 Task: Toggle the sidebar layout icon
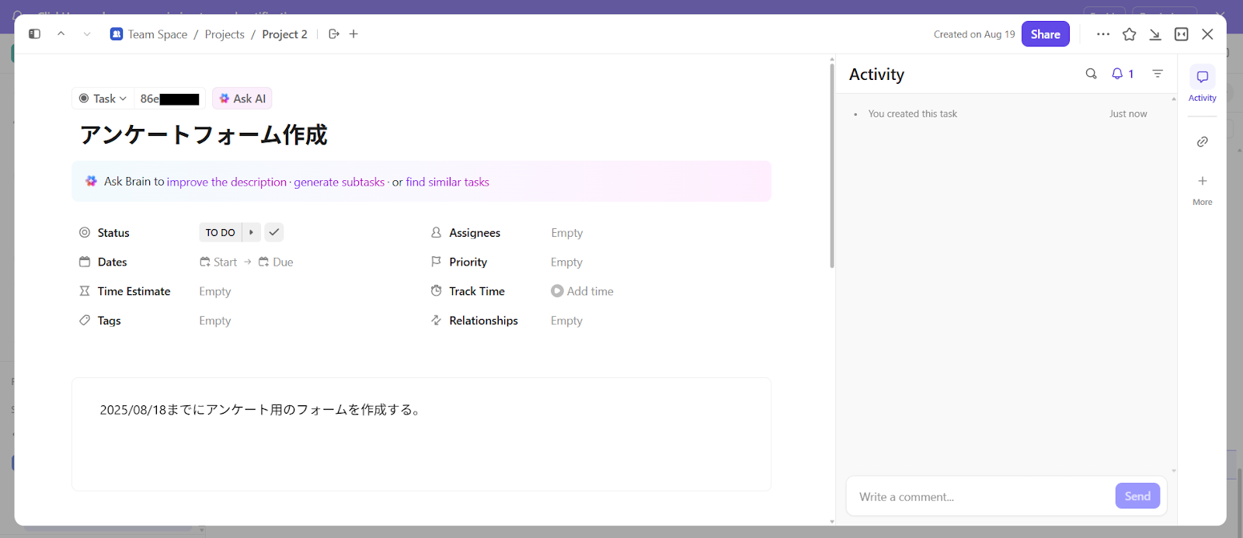[34, 34]
